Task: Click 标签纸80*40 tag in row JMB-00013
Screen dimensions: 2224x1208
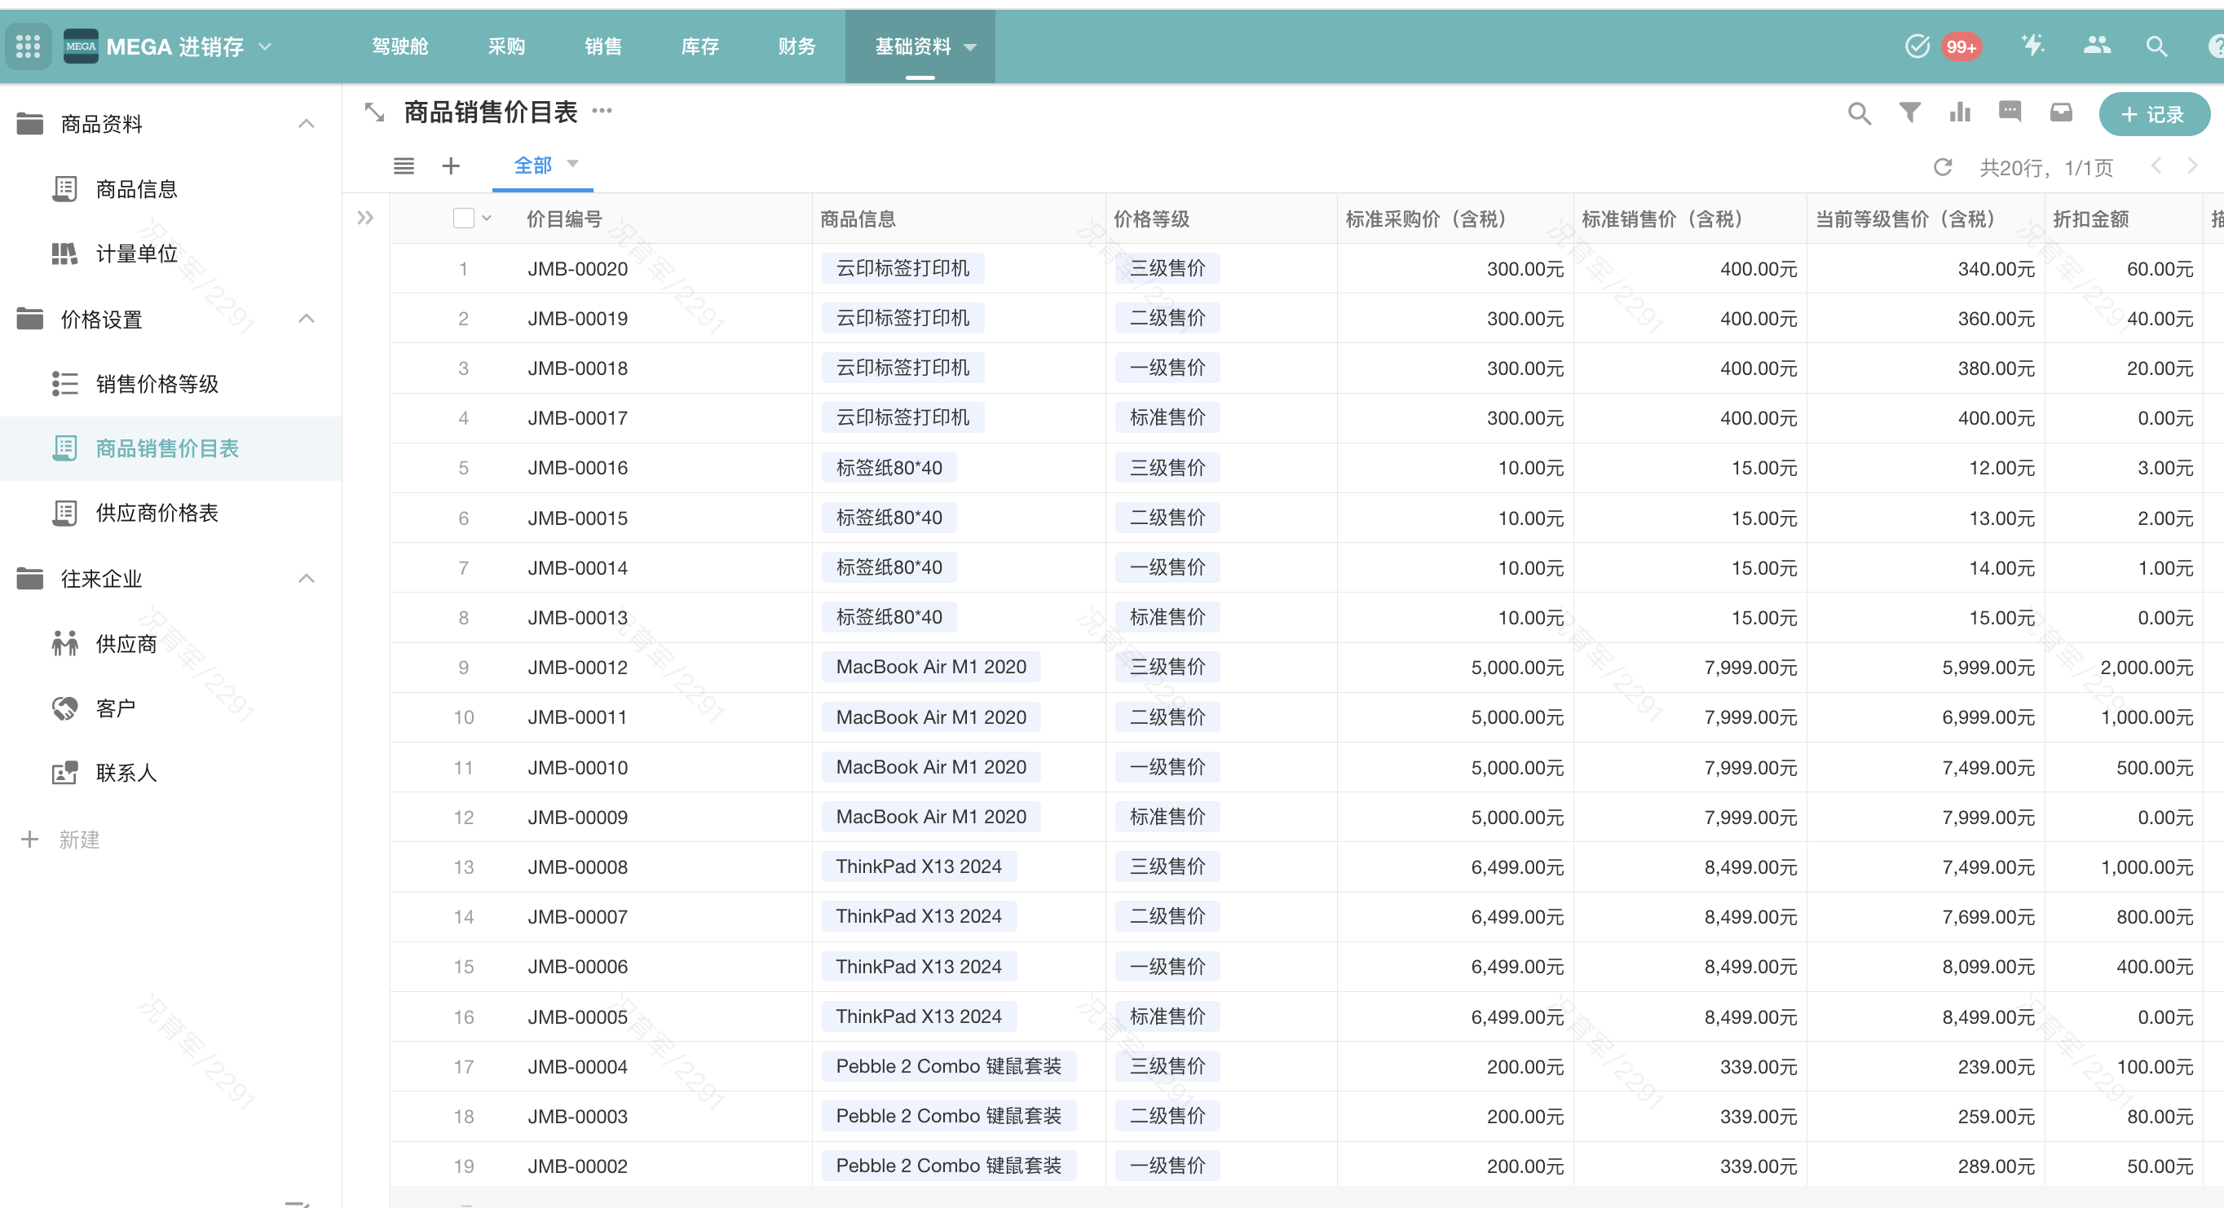Action: tap(889, 617)
